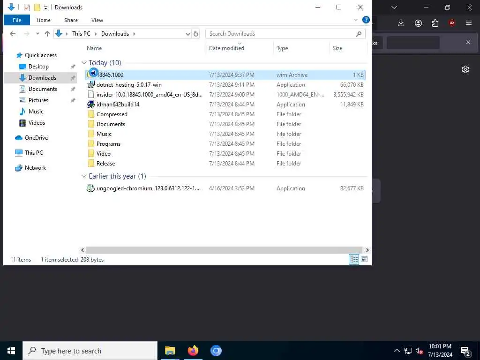Select the Compressed folder
Image resolution: width=480 pixels, height=360 pixels.
(x=225, y=114)
